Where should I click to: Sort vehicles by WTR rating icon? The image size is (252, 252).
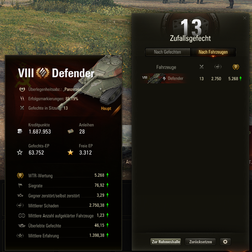[236, 67]
